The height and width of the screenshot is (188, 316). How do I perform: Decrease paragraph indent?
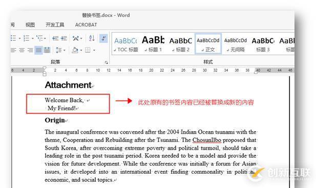point(55,38)
